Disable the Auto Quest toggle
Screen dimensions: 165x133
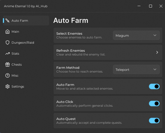154,121
